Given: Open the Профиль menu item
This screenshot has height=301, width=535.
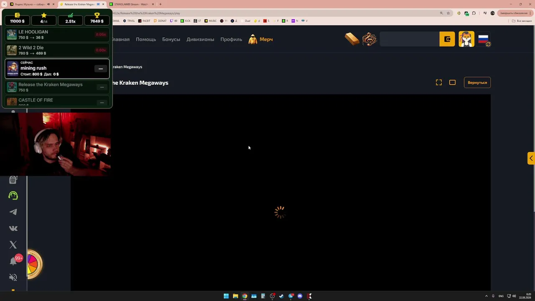Looking at the screenshot, I should pyautogui.click(x=231, y=39).
